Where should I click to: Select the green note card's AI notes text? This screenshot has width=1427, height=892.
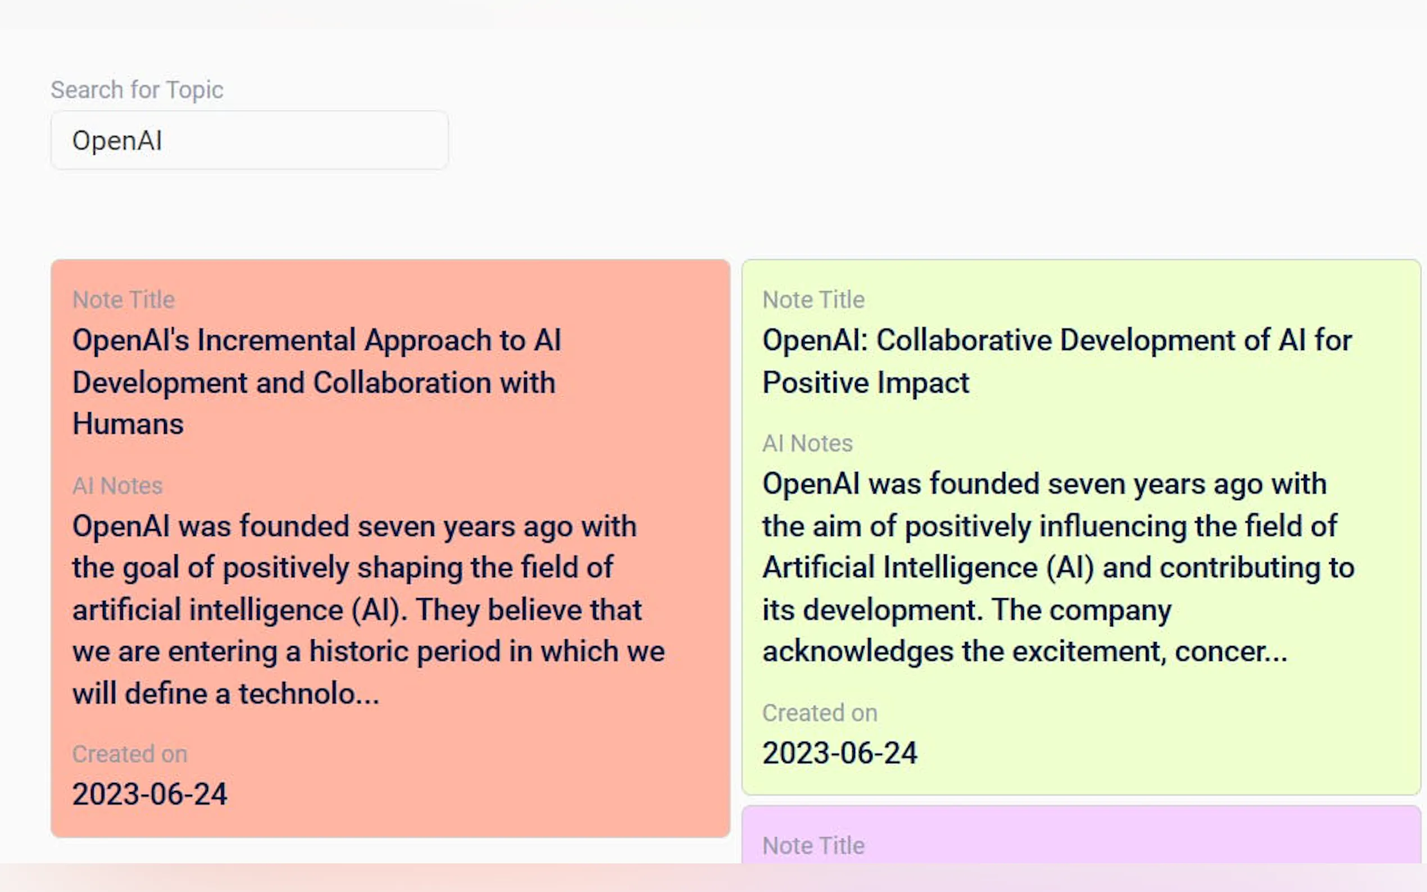click(1057, 567)
